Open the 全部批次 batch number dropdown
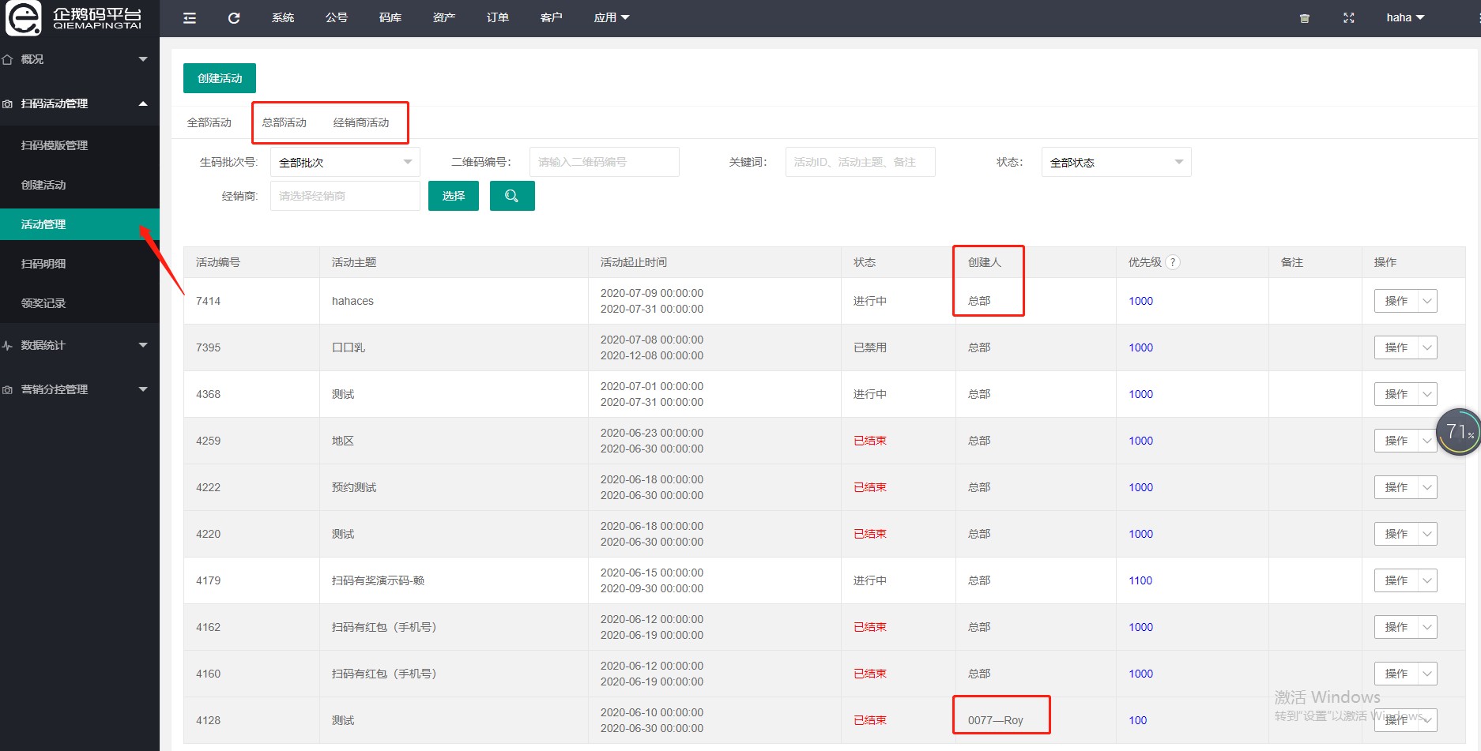The height and width of the screenshot is (751, 1481). coord(345,162)
